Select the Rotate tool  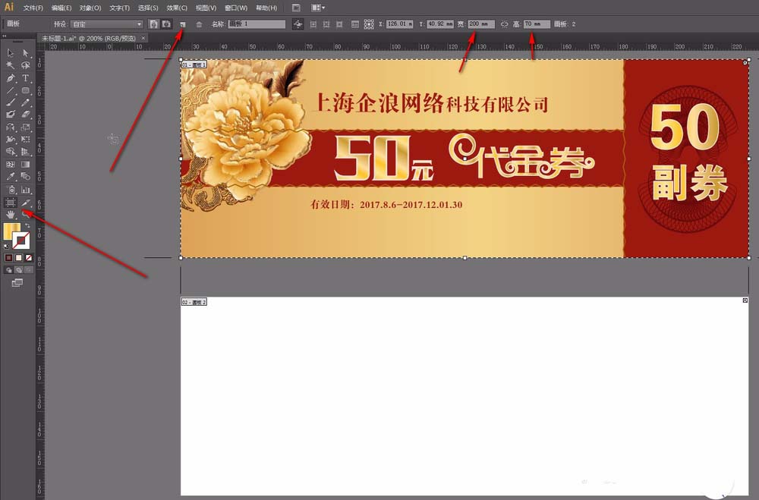click(x=10, y=127)
